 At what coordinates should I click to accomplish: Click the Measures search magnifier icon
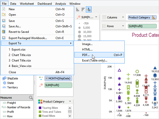point(31,98)
